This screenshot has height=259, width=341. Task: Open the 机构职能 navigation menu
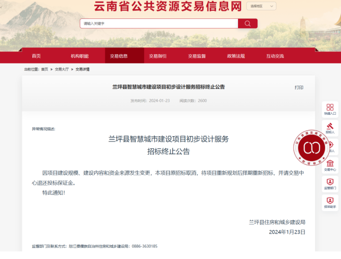pos(79,56)
